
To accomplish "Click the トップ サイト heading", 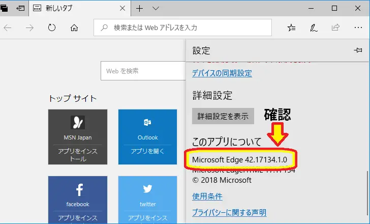I will pos(73,98).
